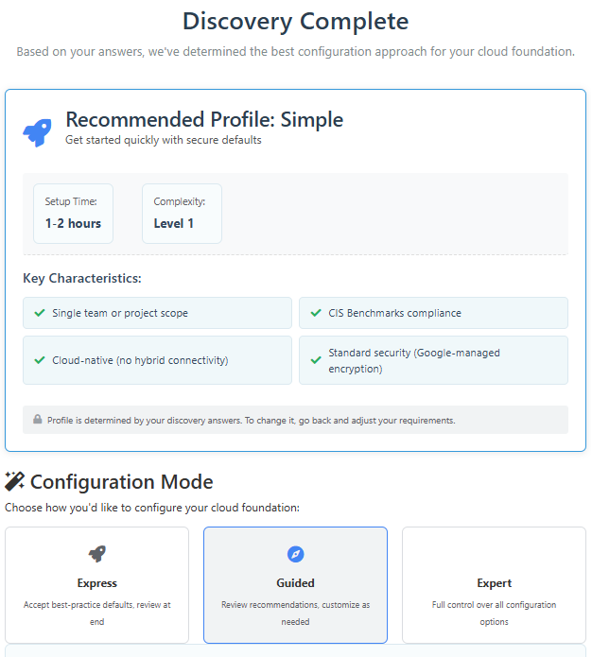
Task: Click the Recommended Profile: Simple heading
Action: [x=204, y=119]
